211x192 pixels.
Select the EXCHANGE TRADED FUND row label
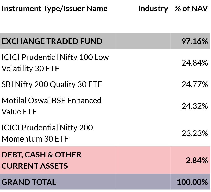(52, 41)
